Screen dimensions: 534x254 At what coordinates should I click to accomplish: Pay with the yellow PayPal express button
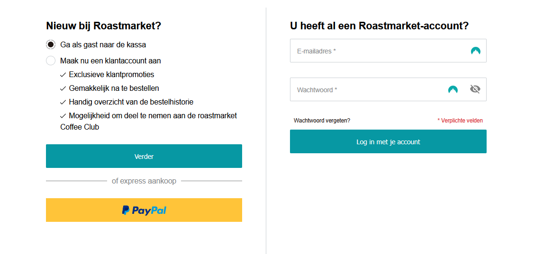click(x=144, y=210)
